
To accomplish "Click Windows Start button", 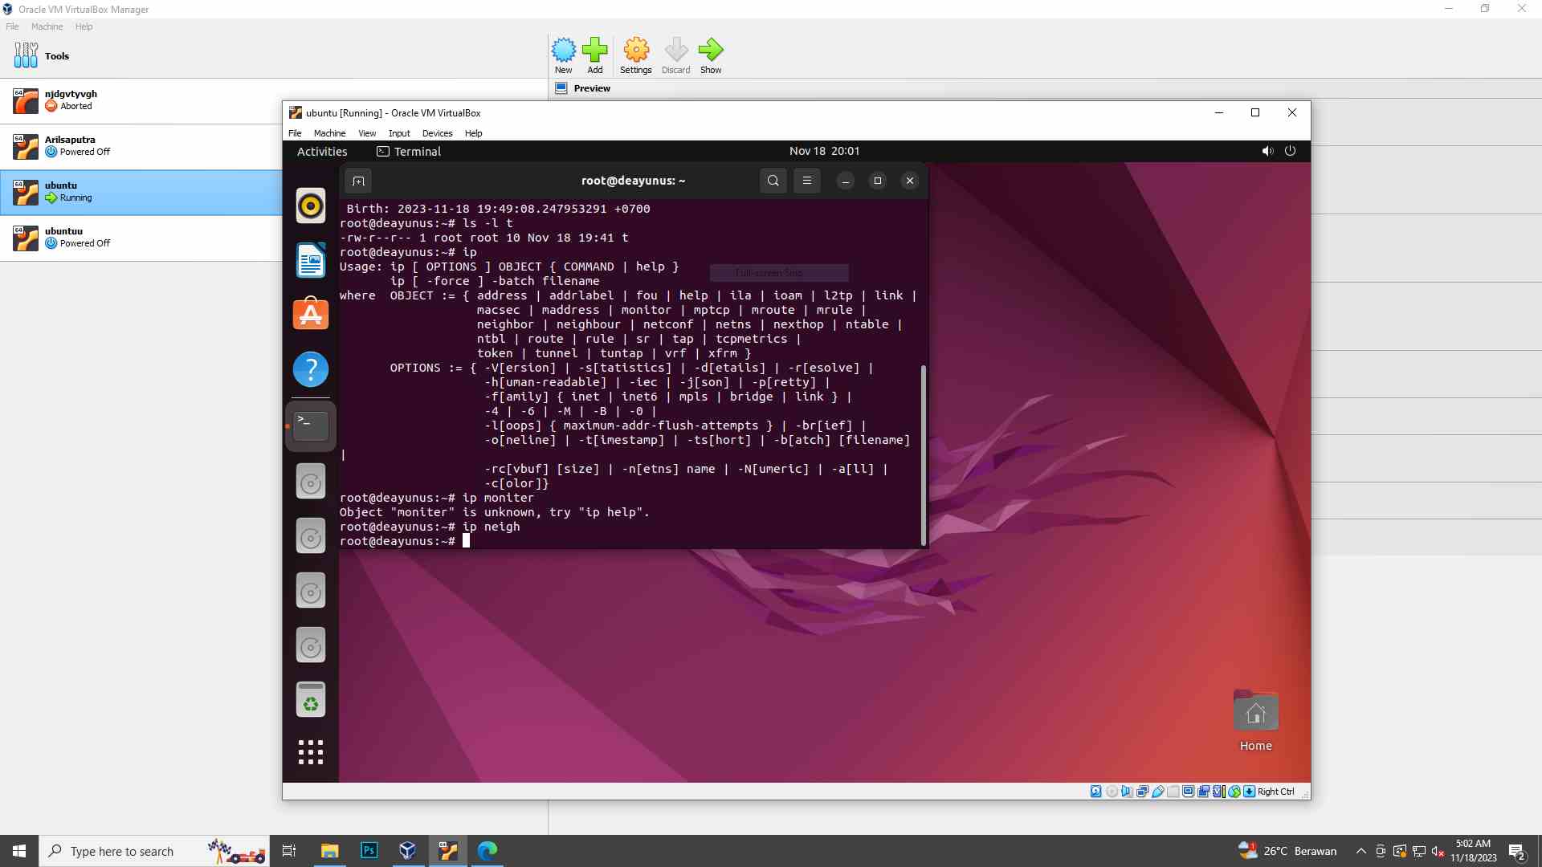I will tap(19, 851).
